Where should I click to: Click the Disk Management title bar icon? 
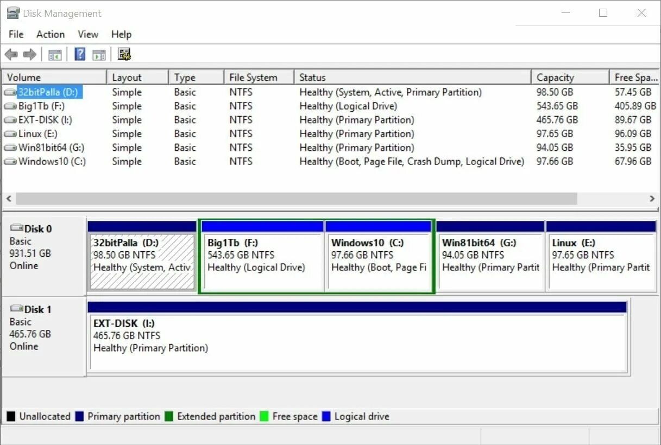pos(13,13)
